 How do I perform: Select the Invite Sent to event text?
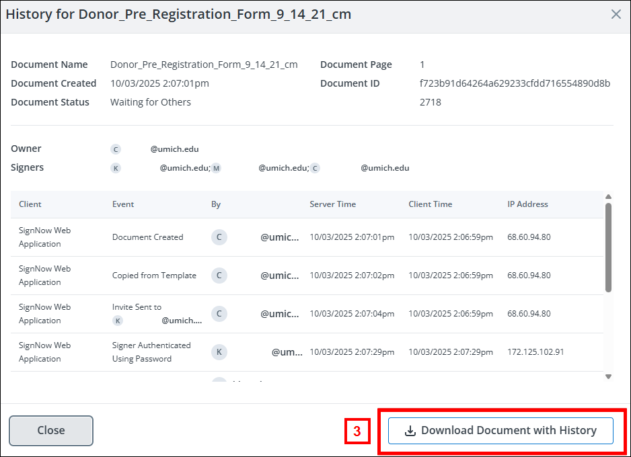pos(137,307)
